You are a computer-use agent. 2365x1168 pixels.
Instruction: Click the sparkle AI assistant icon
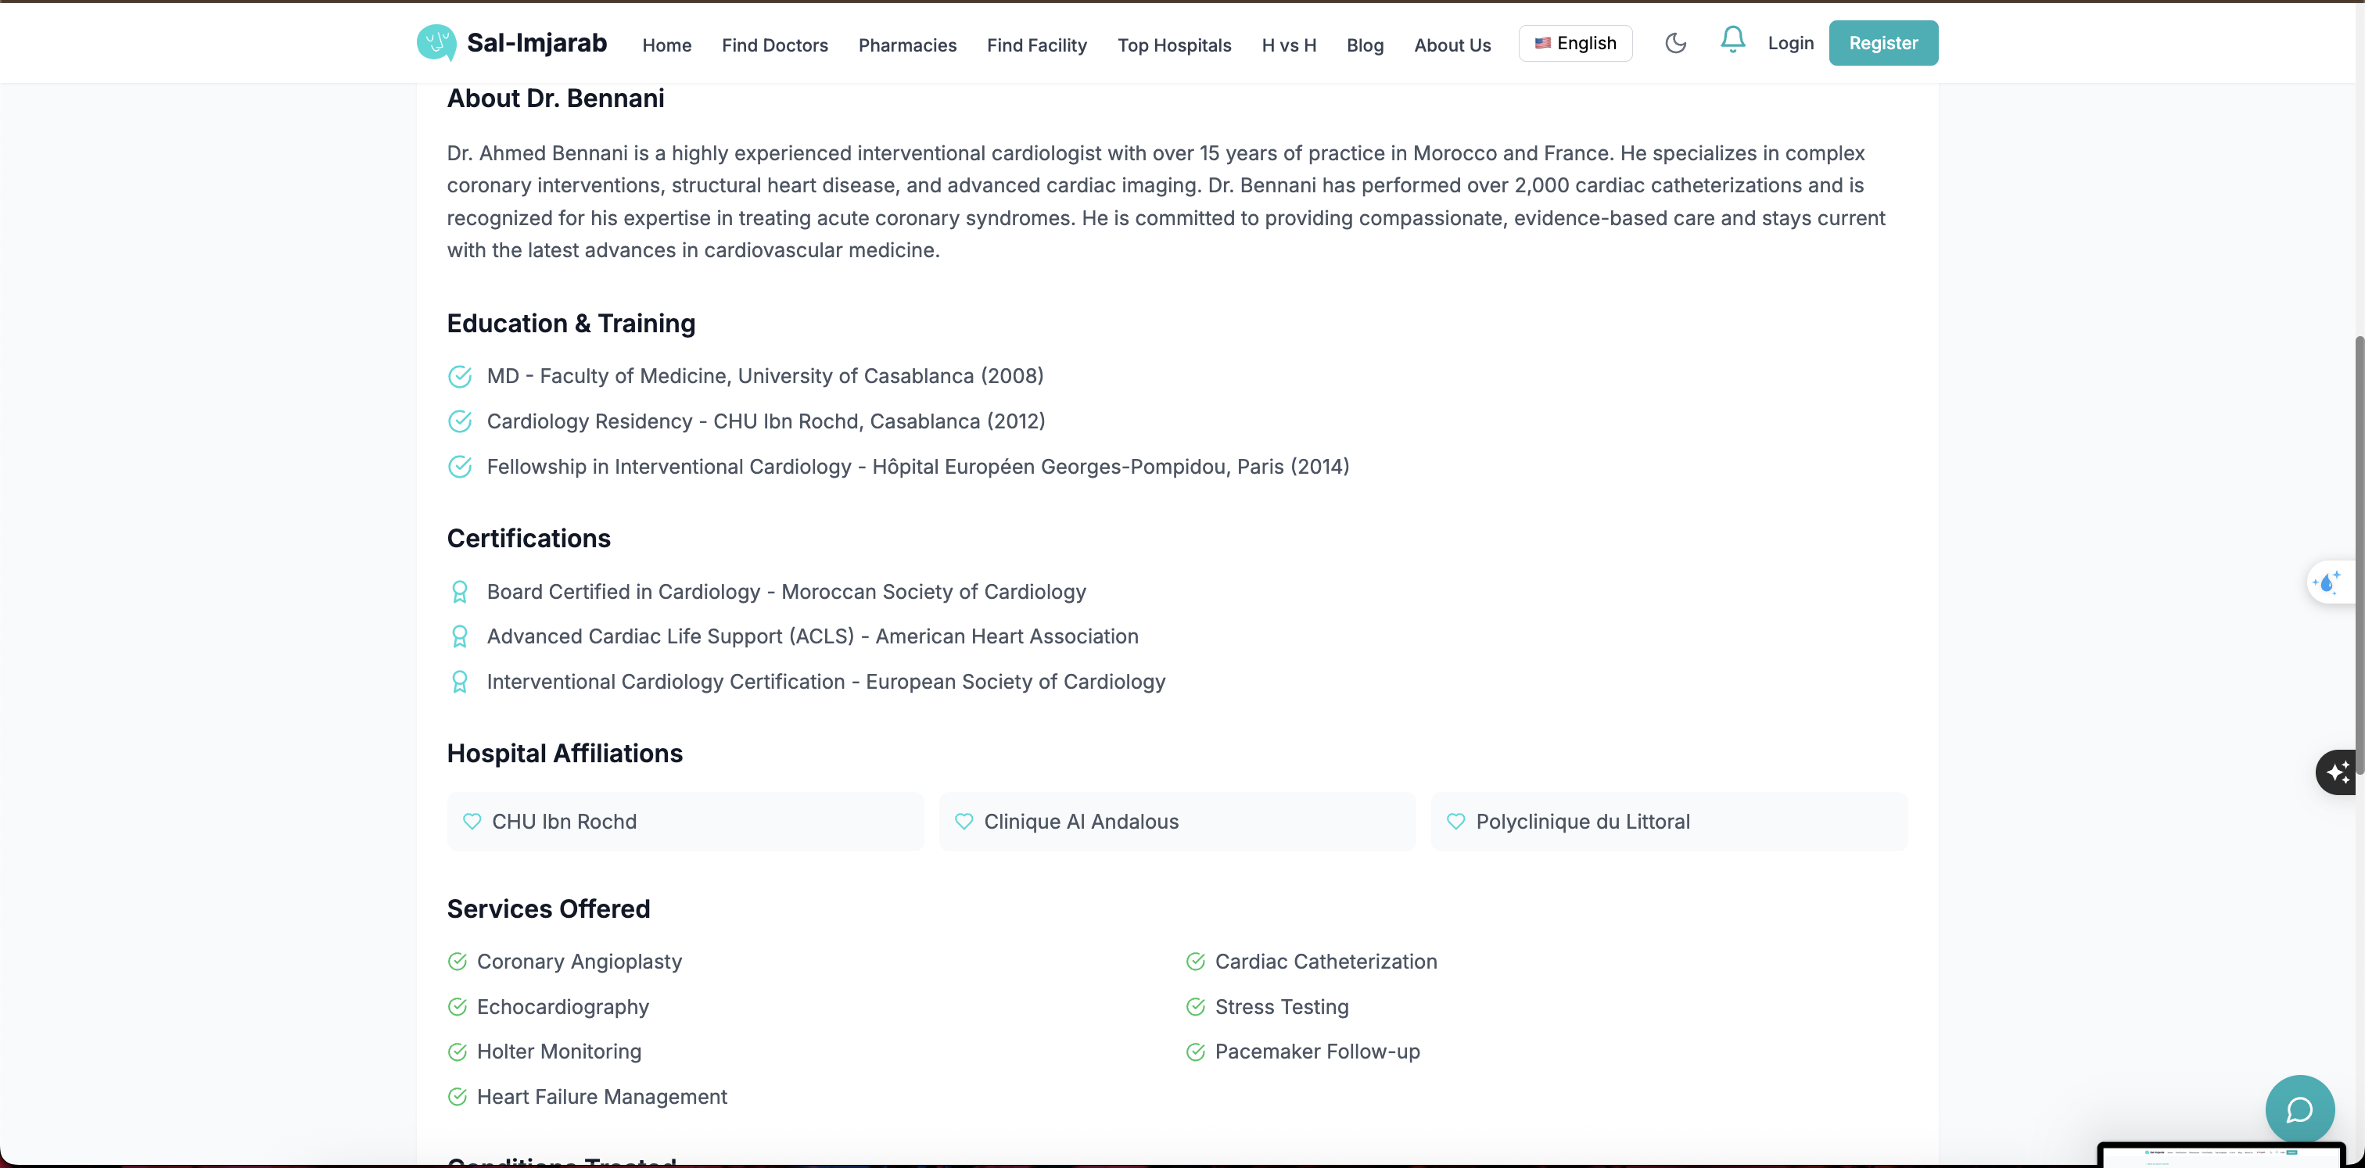pos(2338,772)
